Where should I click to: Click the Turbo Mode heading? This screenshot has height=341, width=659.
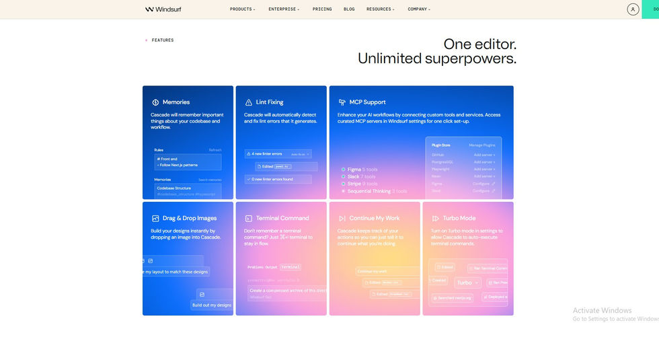(x=459, y=218)
